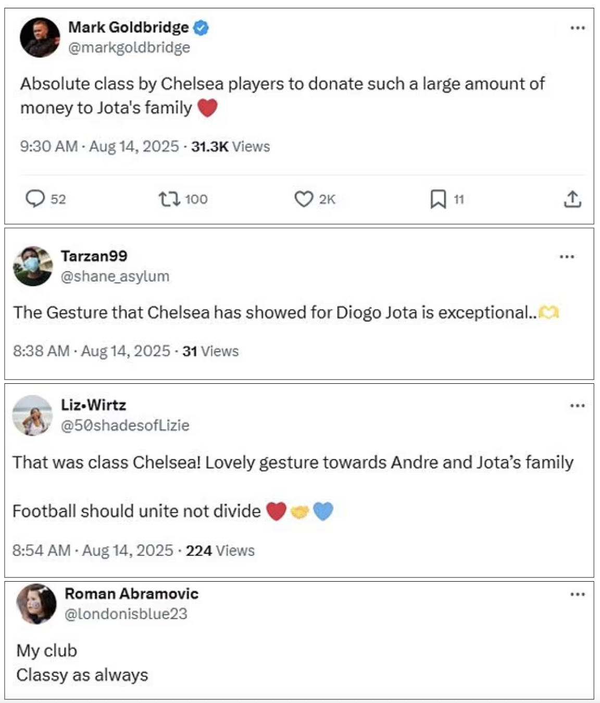Like Mark Goldbridge's tweet

coord(304,199)
